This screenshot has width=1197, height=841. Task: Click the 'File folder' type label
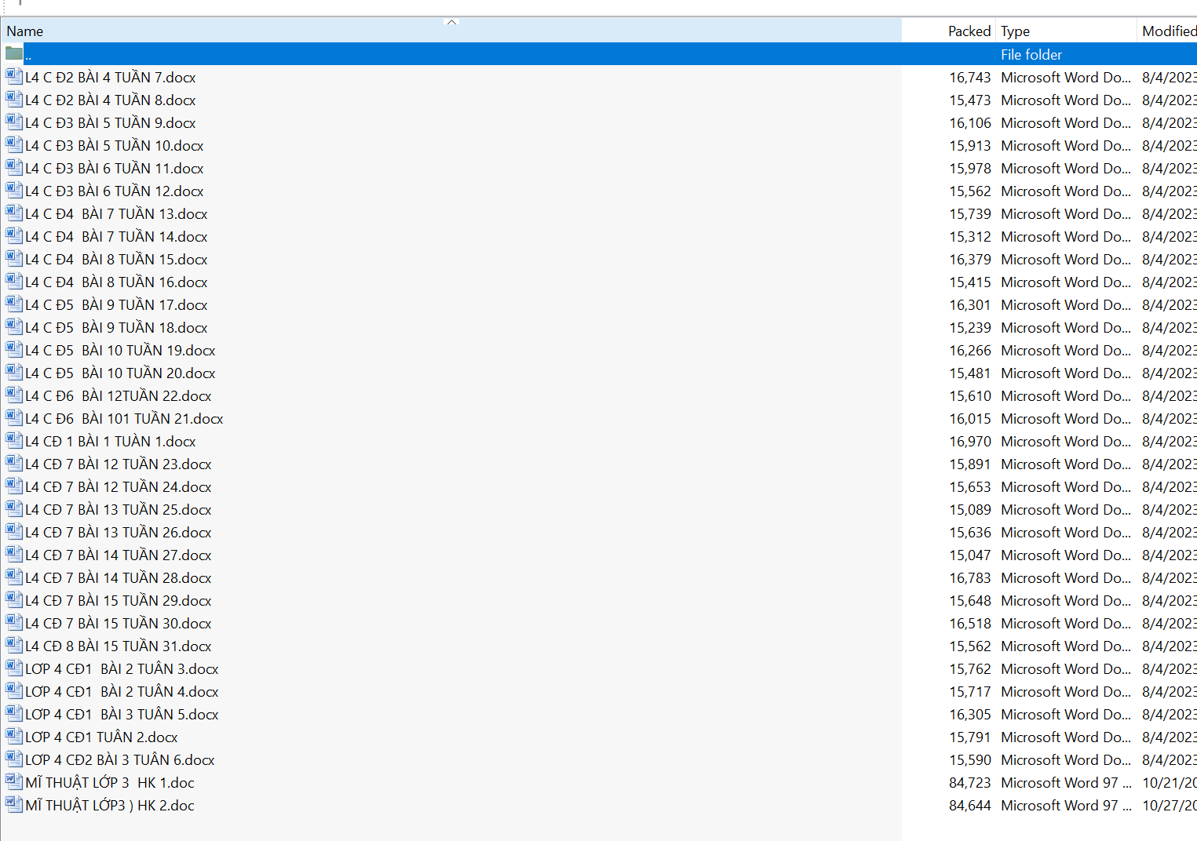pos(1031,55)
